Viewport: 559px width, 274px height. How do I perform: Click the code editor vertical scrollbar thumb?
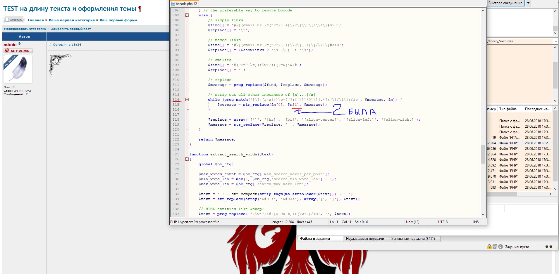tap(483, 154)
